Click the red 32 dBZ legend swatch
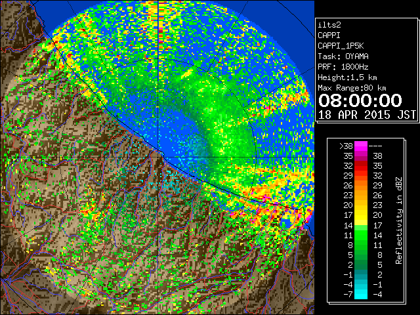Viewport: 420px width, 315px height. click(x=361, y=166)
